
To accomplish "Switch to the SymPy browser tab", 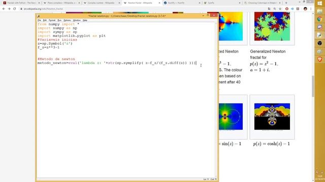I will (x=222, y=3).
